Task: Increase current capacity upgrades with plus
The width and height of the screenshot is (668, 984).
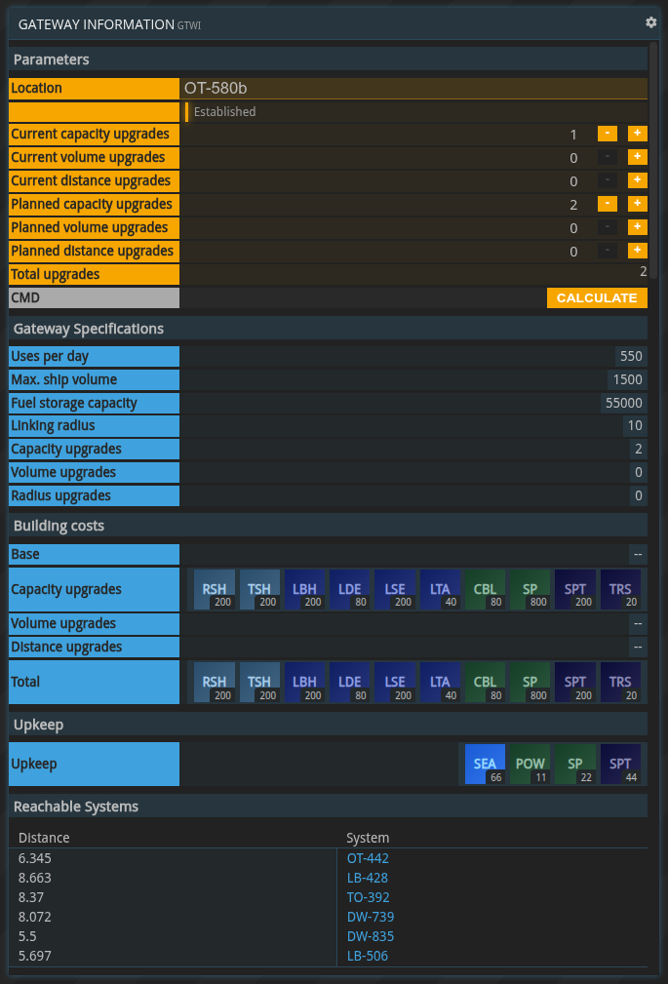Action: [x=637, y=134]
